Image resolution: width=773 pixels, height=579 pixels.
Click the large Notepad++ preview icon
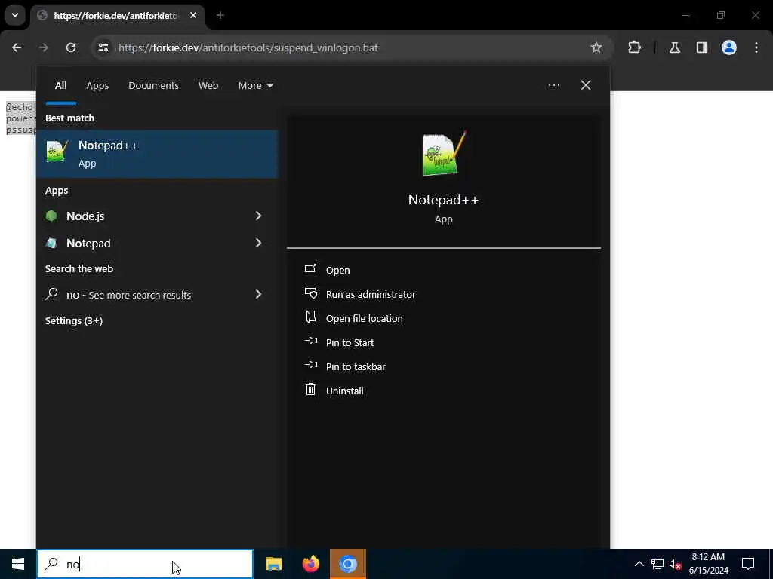444,154
